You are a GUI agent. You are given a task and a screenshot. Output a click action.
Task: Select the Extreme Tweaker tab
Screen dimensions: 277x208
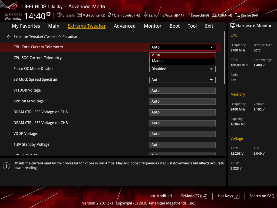pos(87,26)
